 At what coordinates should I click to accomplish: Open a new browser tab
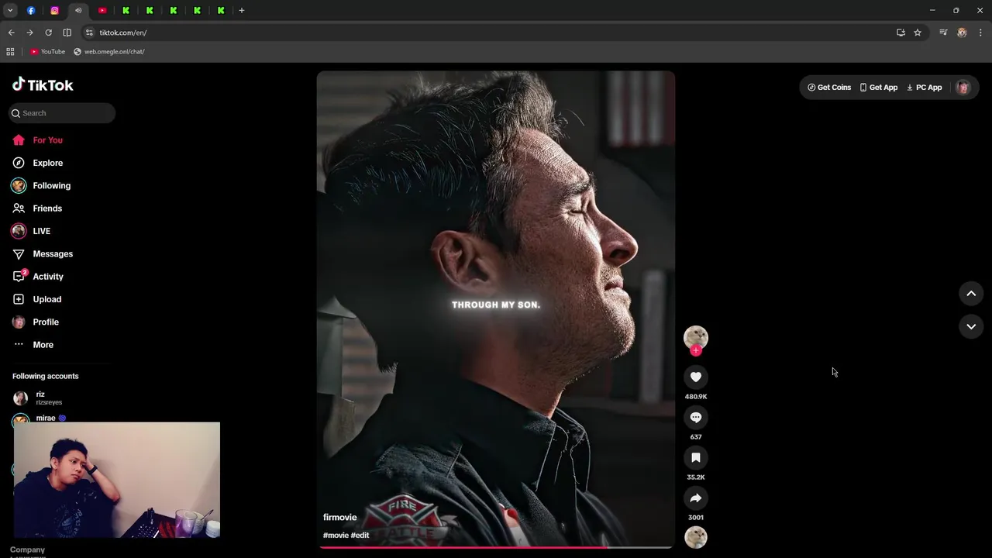[x=242, y=10]
